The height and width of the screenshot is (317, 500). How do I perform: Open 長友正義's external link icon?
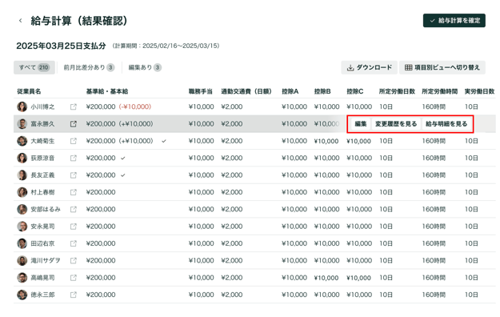coord(74,175)
